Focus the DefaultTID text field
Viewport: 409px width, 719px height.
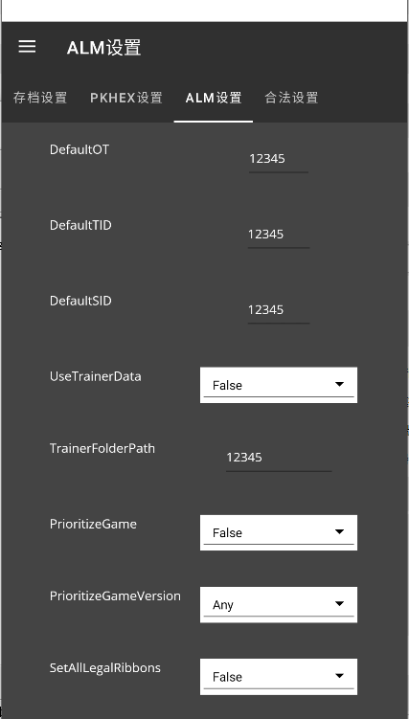(x=279, y=235)
